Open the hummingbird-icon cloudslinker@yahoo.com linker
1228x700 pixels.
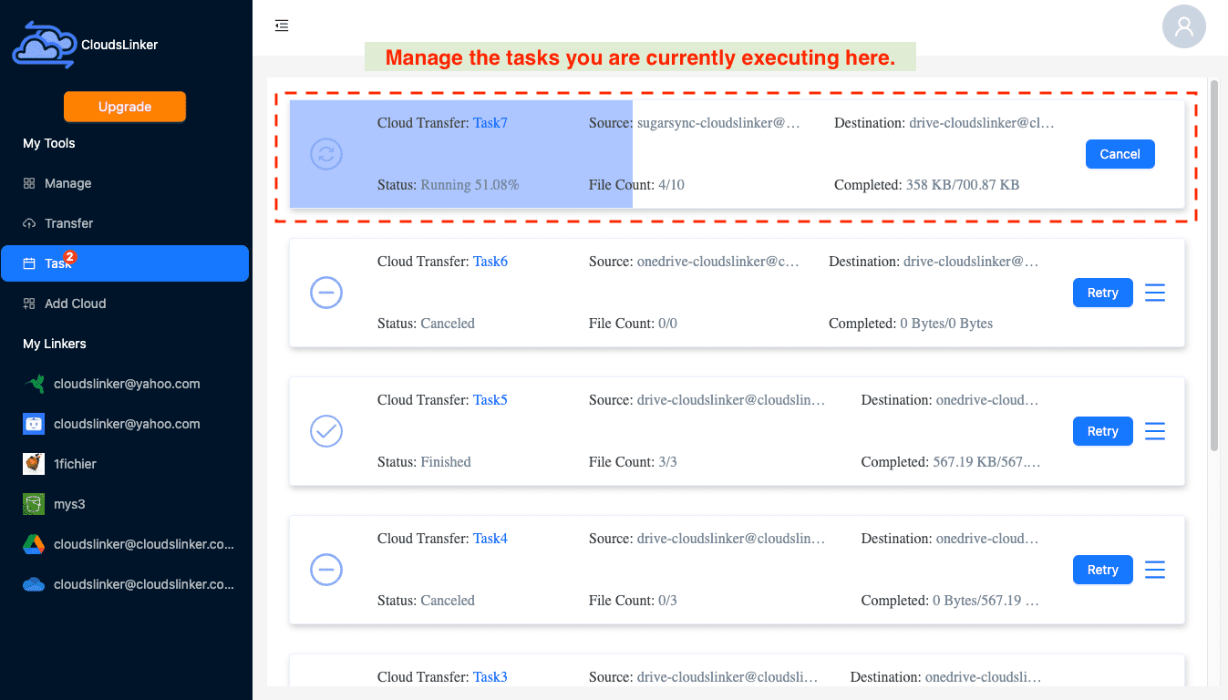125,384
